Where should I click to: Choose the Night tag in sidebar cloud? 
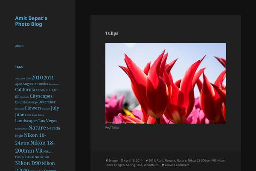coord(19,136)
